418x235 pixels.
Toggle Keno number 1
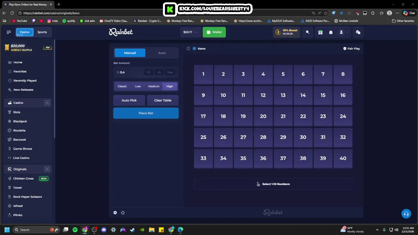pos(203,74)
